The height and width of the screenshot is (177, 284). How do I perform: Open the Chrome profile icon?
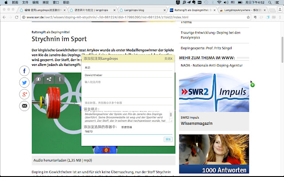(x=280, y=9)
